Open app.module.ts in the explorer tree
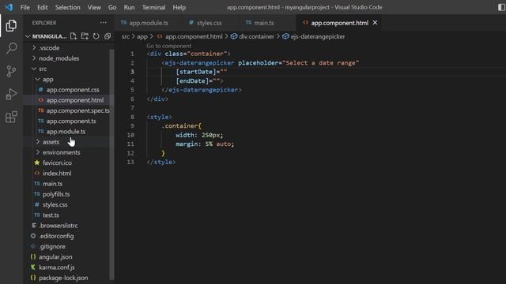 tap(66, 132)
